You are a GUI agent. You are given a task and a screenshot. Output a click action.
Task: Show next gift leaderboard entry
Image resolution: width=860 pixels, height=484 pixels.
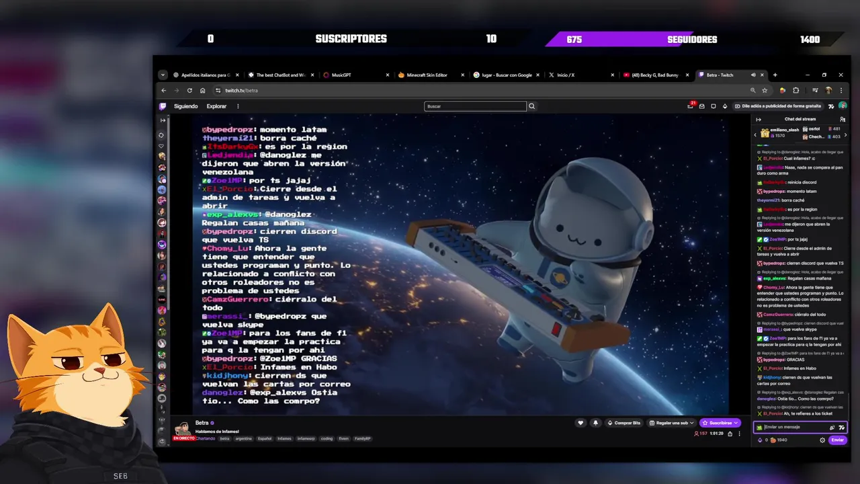845,134
